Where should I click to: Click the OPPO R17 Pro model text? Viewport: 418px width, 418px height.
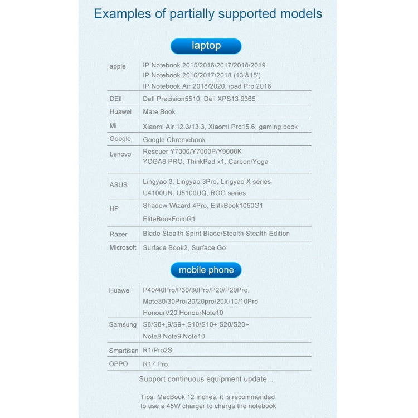tap(155, 364)
